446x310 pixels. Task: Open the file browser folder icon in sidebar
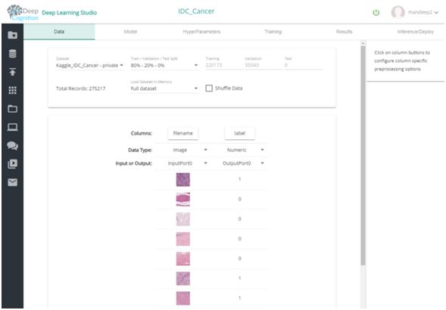(x=13, y=109)
